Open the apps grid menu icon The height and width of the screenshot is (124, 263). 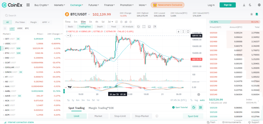tap(28, 5)
